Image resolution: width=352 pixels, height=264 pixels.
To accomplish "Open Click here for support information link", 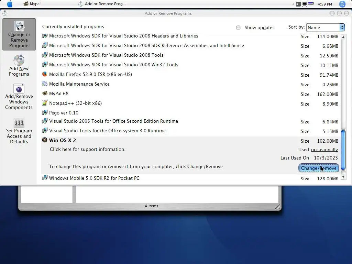I will click(88, 149).
